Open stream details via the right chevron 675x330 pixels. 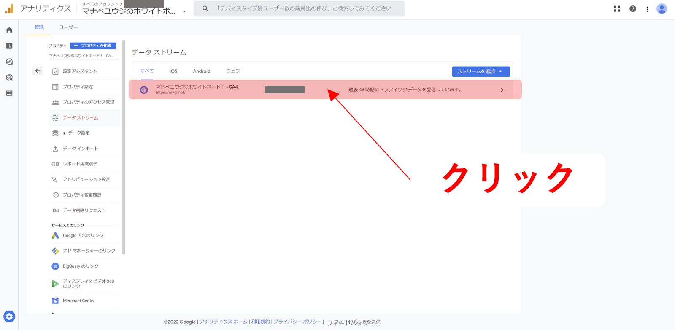(502, 90)
